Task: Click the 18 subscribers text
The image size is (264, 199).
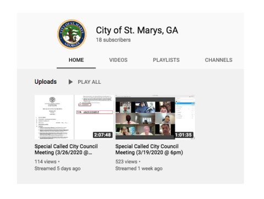Action: [x=113, y=40]
